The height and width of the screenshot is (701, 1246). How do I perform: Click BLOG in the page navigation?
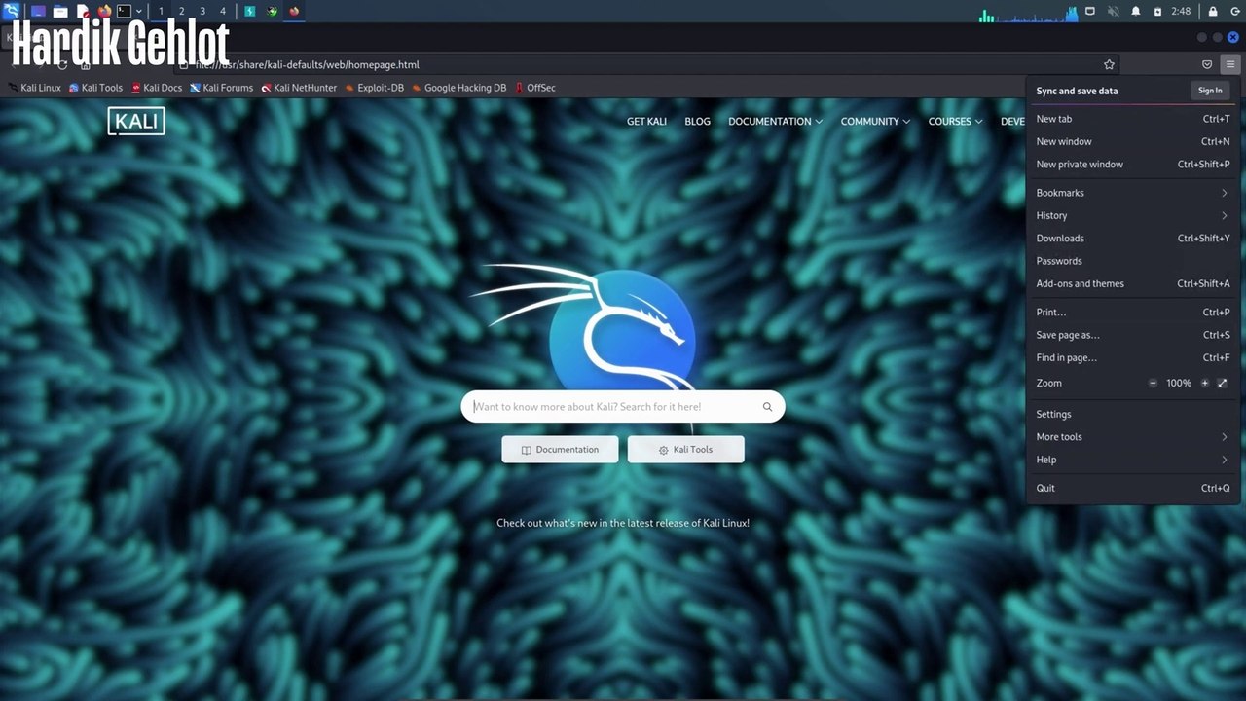[x=697, y=122]
